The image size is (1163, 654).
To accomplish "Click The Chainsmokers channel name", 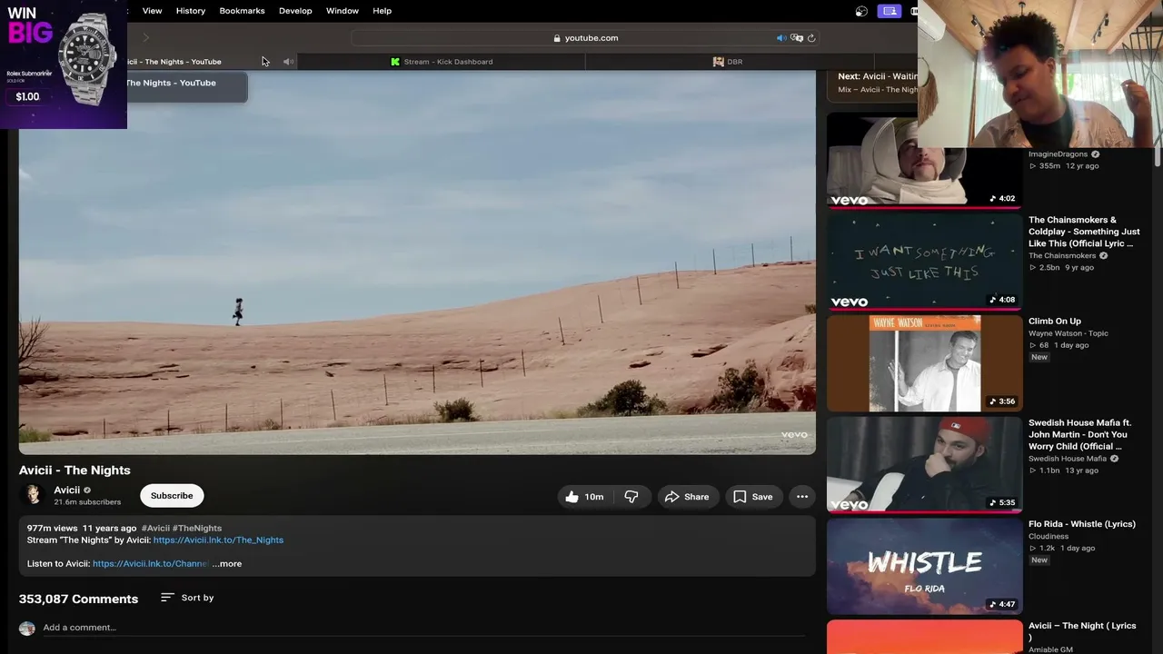I will (1062, 255).
